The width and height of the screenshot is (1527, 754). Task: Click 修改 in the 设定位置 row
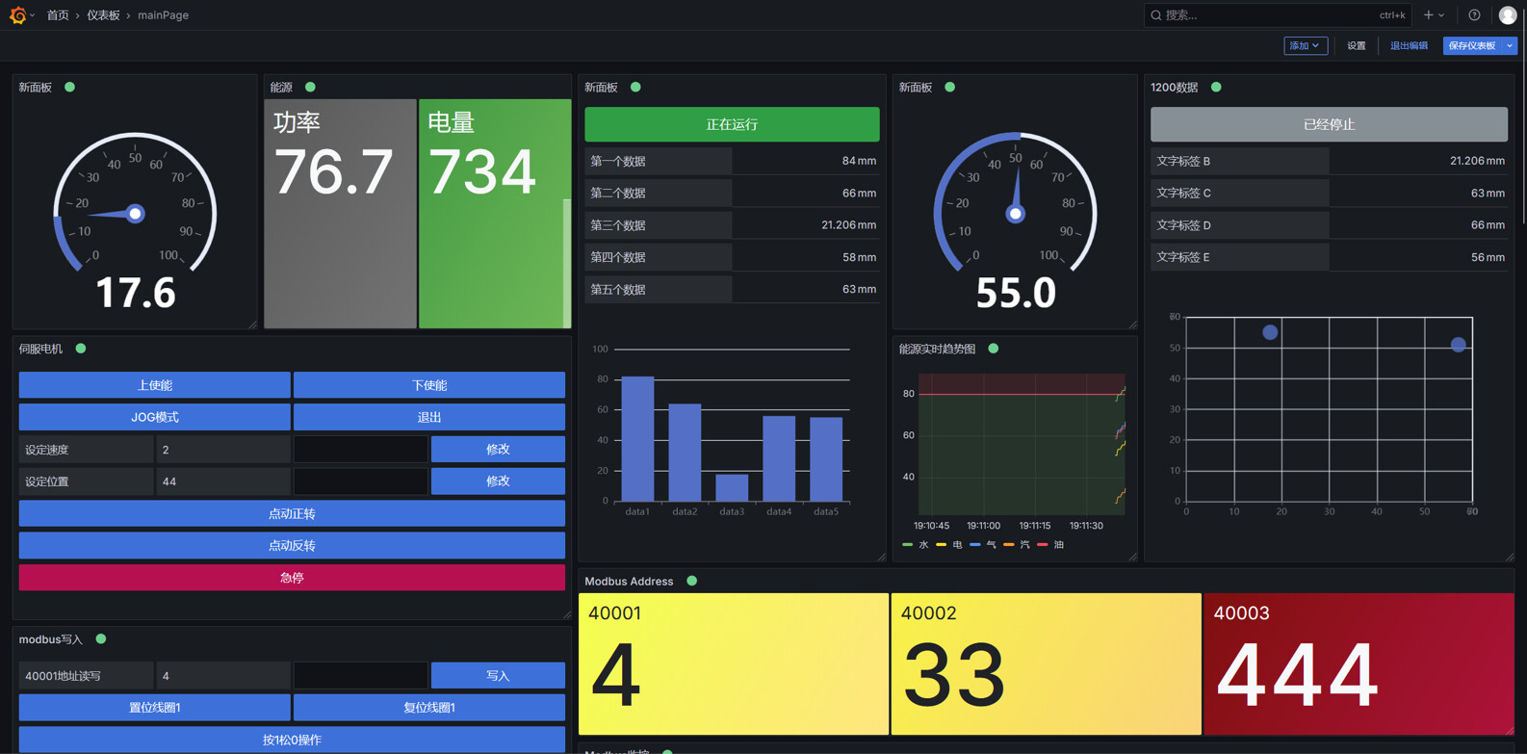[498, 481]
